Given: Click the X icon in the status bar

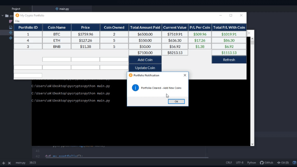Looking at the screenshot, I should point(9,163).
